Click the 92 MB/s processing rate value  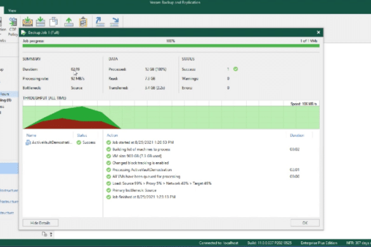77,79
